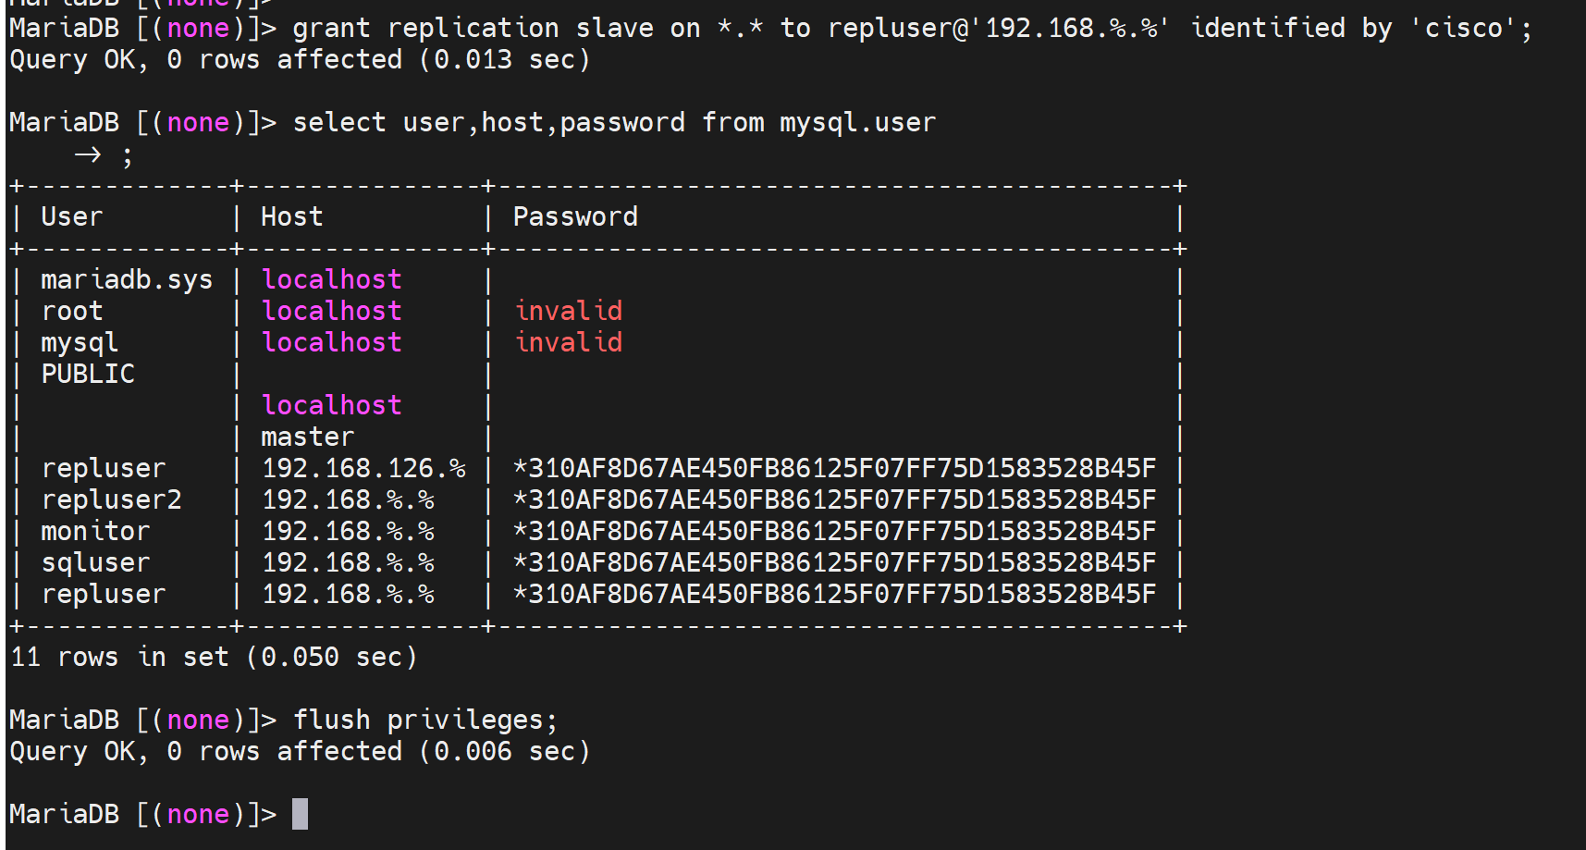This screenshot has width=1586, height=850.
Task: Click the host value 192.168.126.%
Action: (363, 468)
